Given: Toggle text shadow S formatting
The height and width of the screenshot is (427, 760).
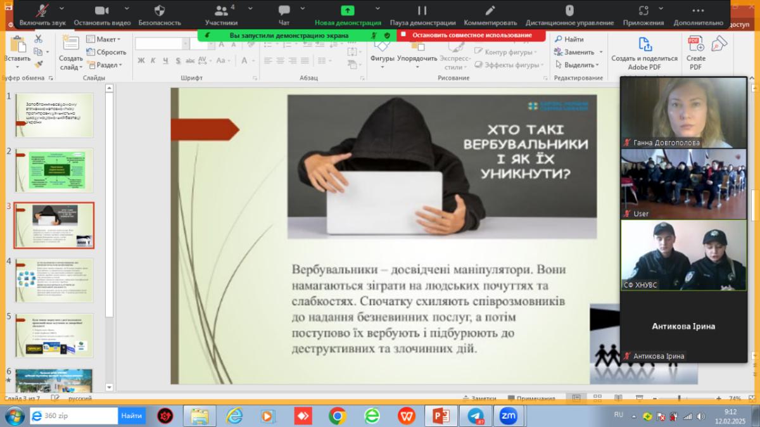Looking at the screenshot, I should click(177, 61).
